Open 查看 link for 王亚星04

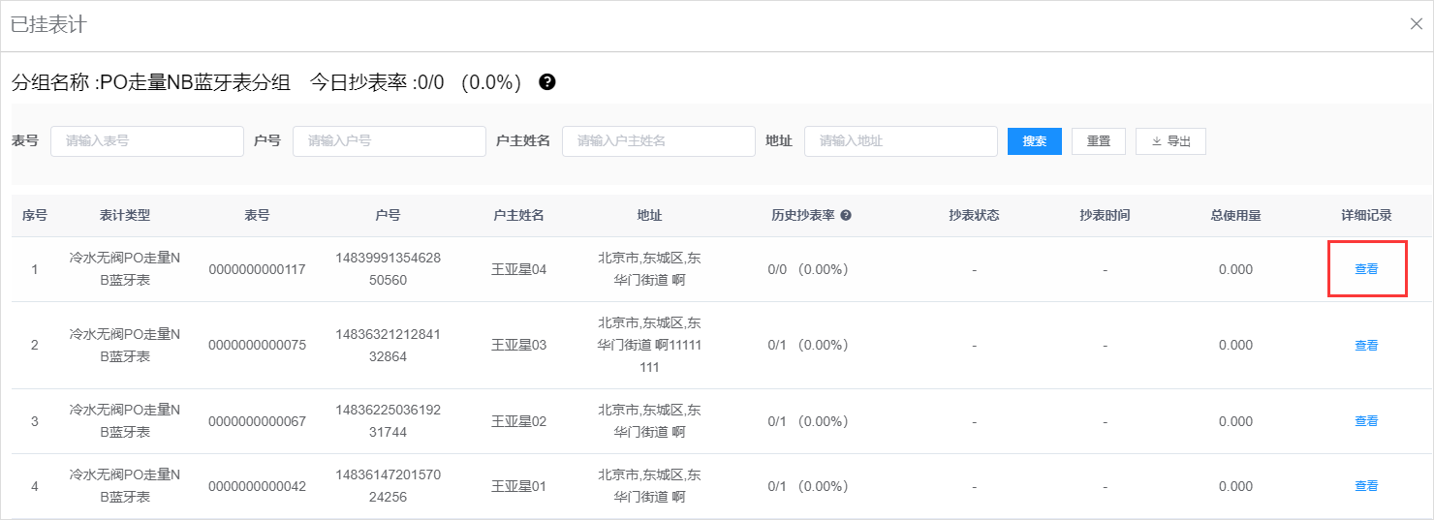click(x=1366, y=269)
